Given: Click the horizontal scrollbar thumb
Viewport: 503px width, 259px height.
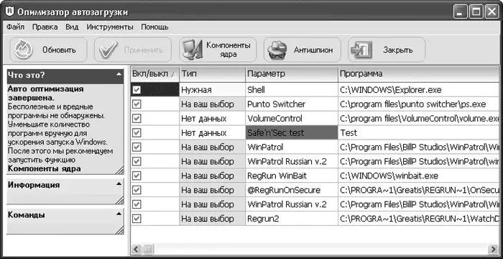Looking at the screenshot, I should pos(148,249).
